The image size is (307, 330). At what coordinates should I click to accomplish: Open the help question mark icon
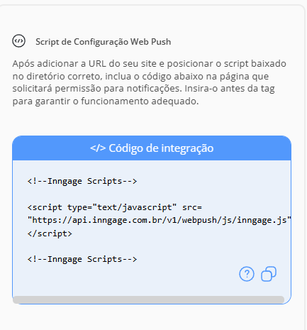coord(247,274)
